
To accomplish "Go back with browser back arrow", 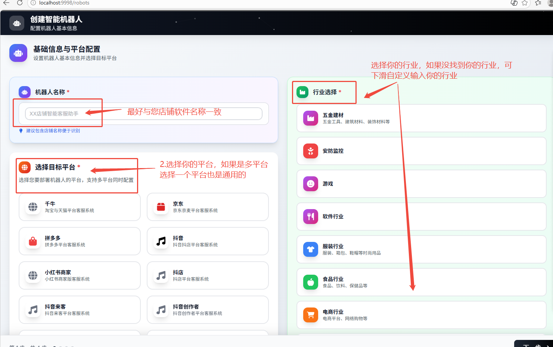I will 6,3.
